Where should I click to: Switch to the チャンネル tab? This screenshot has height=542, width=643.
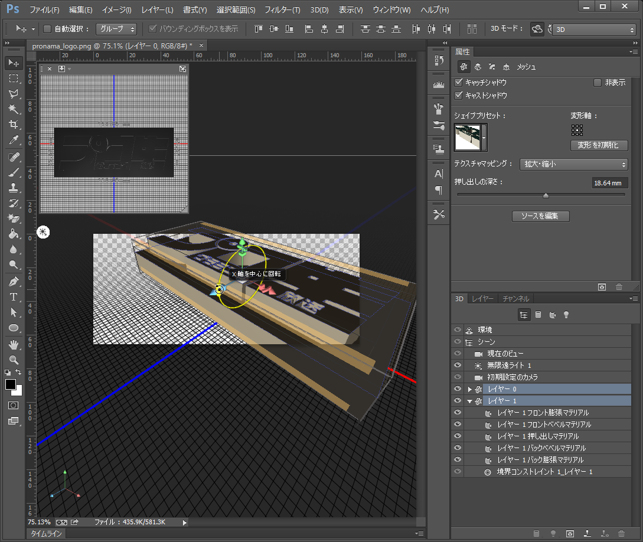pos(516,299)
